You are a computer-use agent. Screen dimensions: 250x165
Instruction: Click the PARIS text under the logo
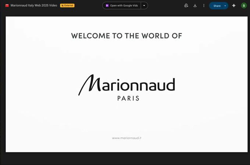click(128, 98)
